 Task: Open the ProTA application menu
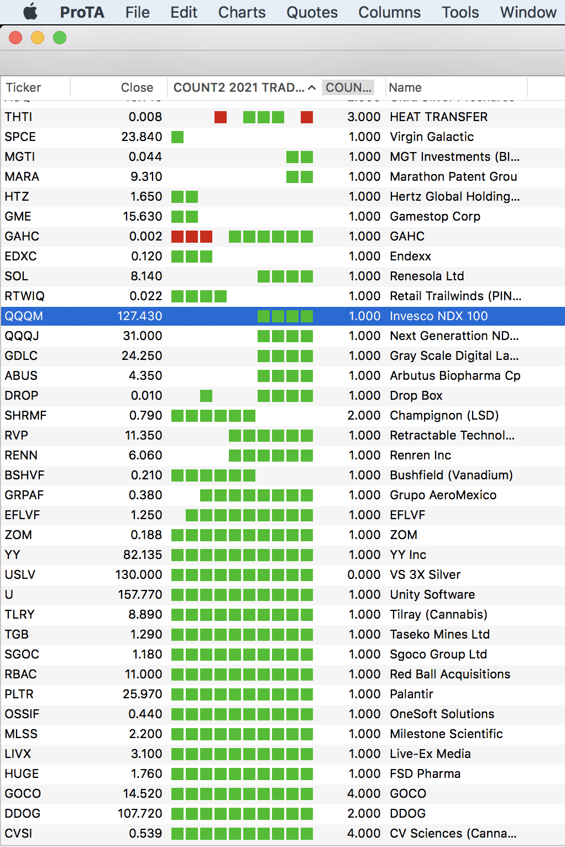point(82,12)
